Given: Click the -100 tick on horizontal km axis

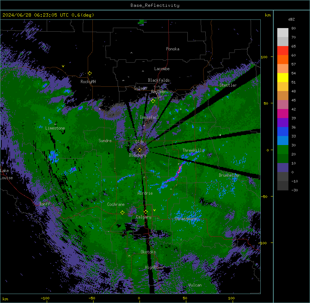Looking at the screenshot, I should pos(45,298).
